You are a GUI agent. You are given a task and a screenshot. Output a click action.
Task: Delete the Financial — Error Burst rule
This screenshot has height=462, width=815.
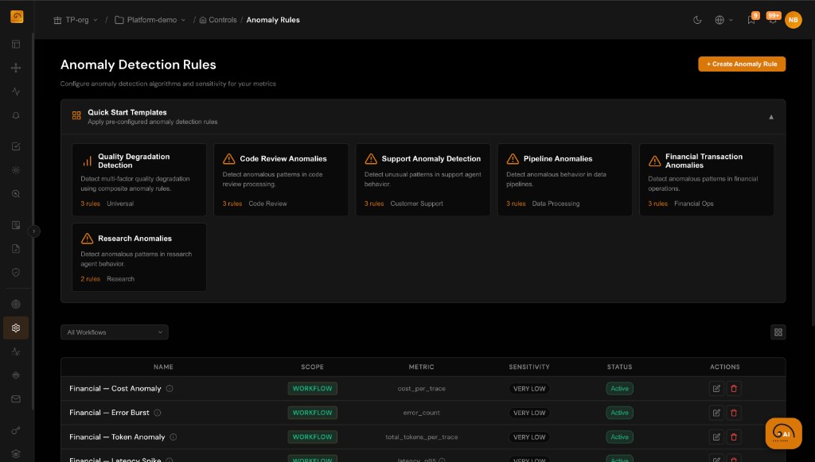pos(733,413)
